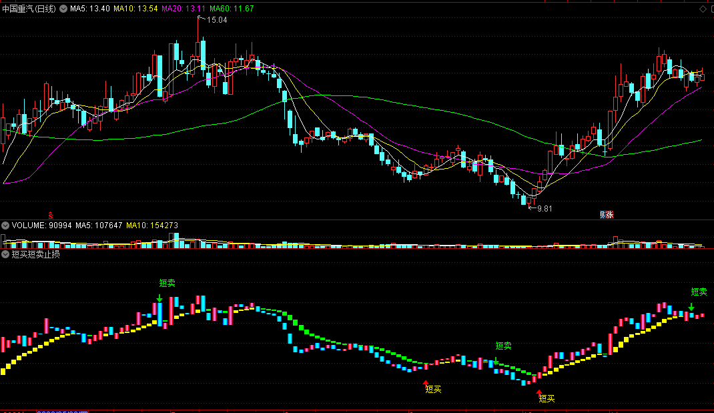The height and width of the screenshot is (413, 714).
Task: Click the MA5: 13.40 price average label
Action: [89, 9]
